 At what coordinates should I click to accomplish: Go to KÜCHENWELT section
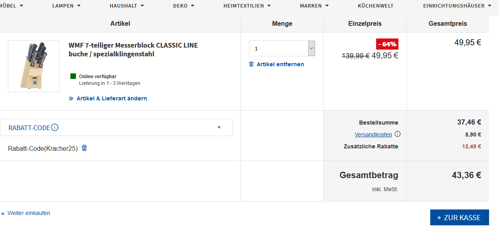tap(375, 6)
